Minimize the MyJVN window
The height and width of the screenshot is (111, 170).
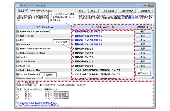[140, 6]
